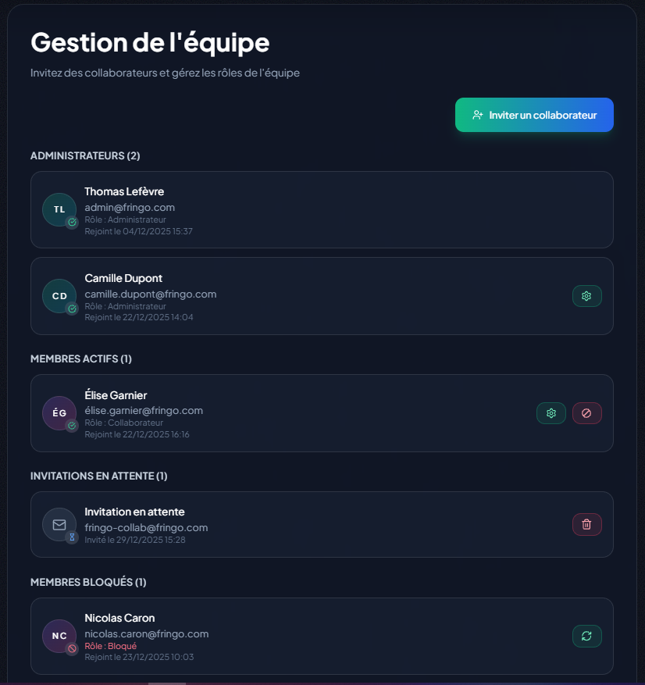
Task: Click the Administrateurs (2) section heading
Action: pyautogui.click(x=85, y=155)
